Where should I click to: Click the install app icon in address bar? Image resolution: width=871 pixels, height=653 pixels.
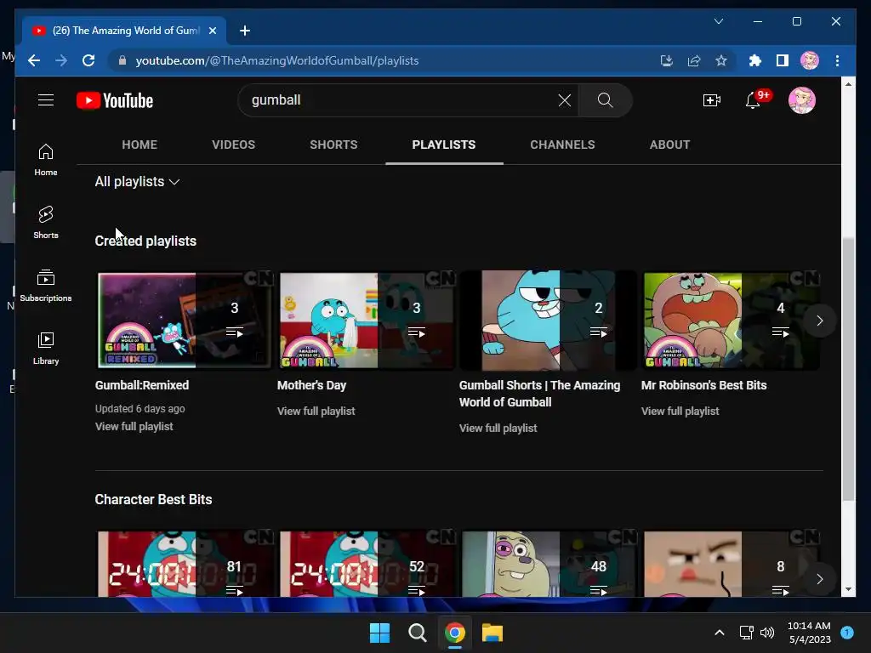667,60
